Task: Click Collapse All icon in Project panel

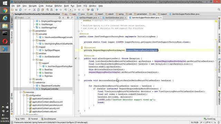Action: point(63,18)
